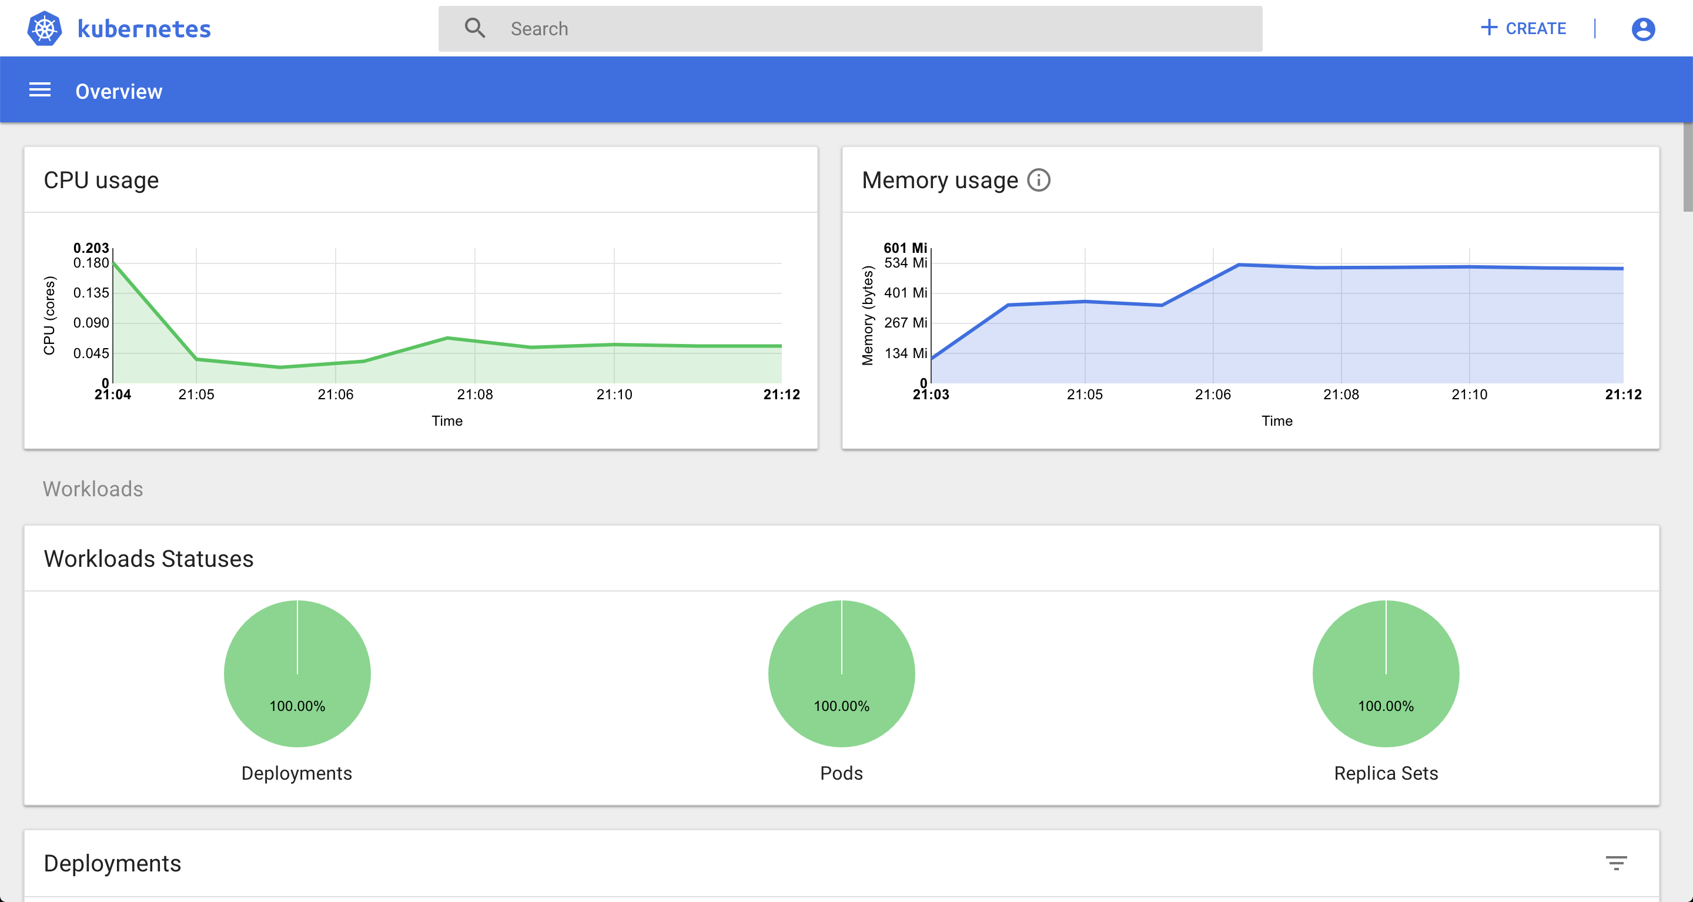This screenshot has width=1693, height=902.
Task: Click the CPU usage graph area
Action: click(x=447, y=316)
